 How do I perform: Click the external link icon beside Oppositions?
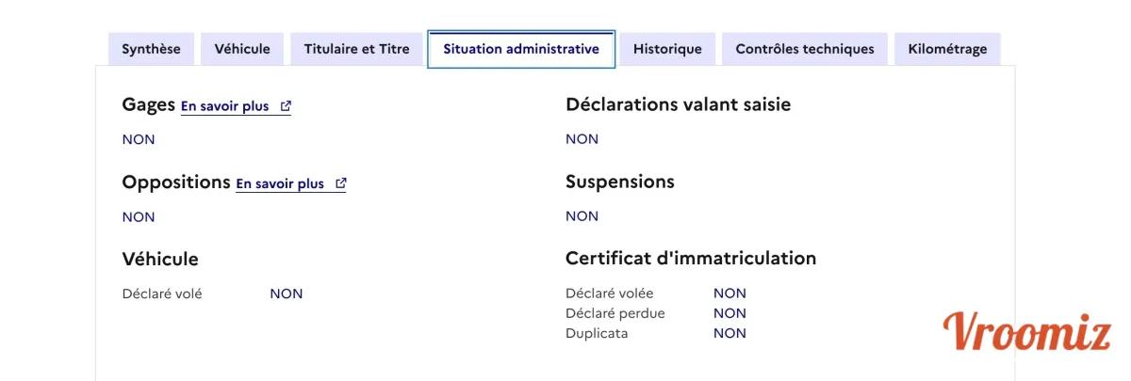coord(341,184)
